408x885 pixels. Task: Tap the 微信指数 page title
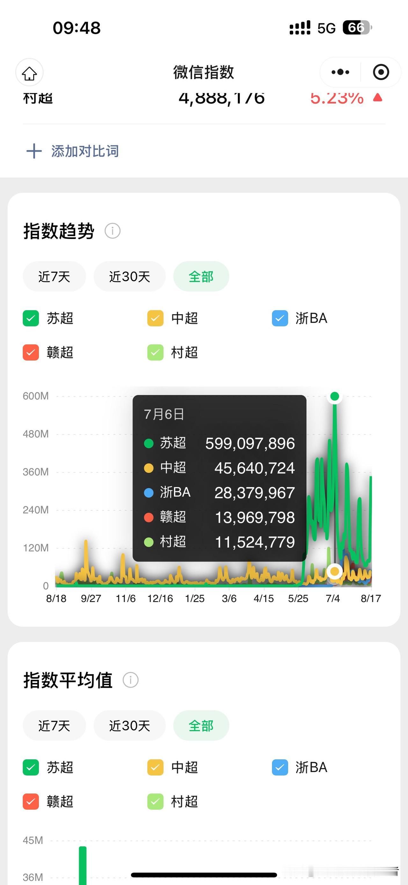[203, 72]
